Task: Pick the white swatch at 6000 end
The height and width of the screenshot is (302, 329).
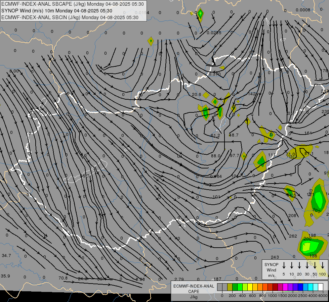Action: [321, 287]
